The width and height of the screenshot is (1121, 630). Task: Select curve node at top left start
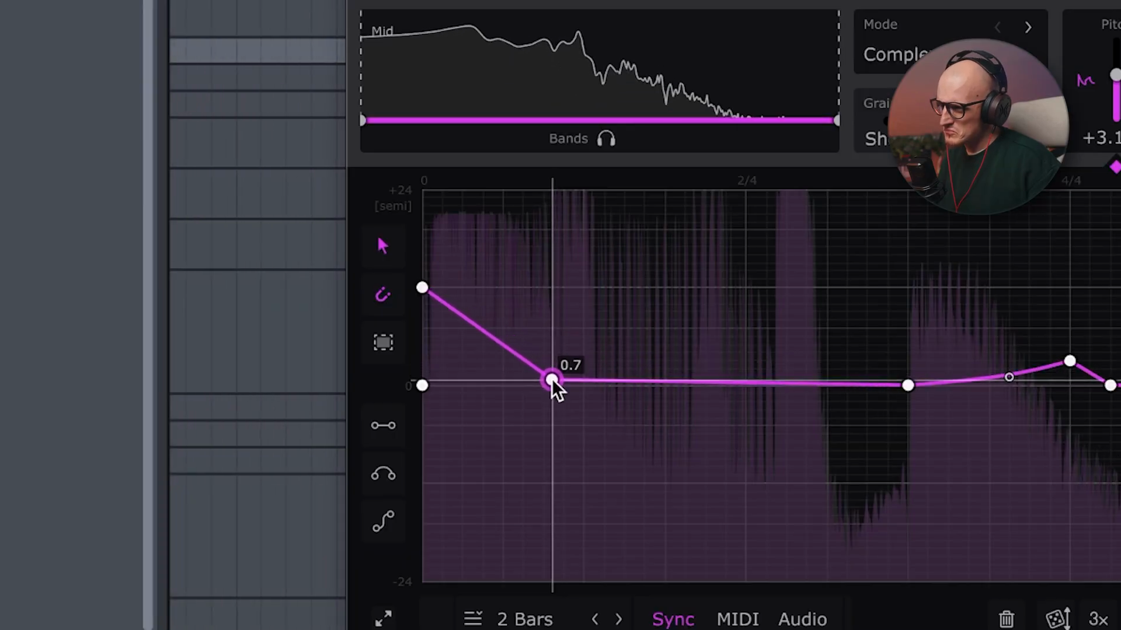422,288
